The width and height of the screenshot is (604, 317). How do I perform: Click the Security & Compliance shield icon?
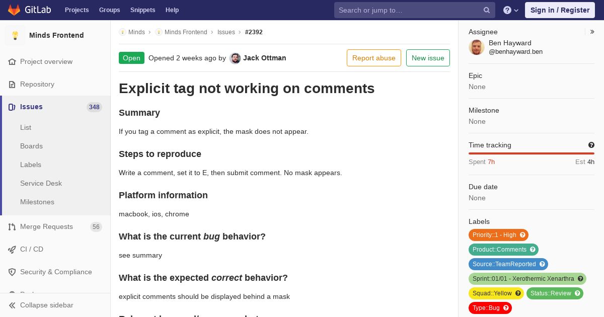[12, 272]
